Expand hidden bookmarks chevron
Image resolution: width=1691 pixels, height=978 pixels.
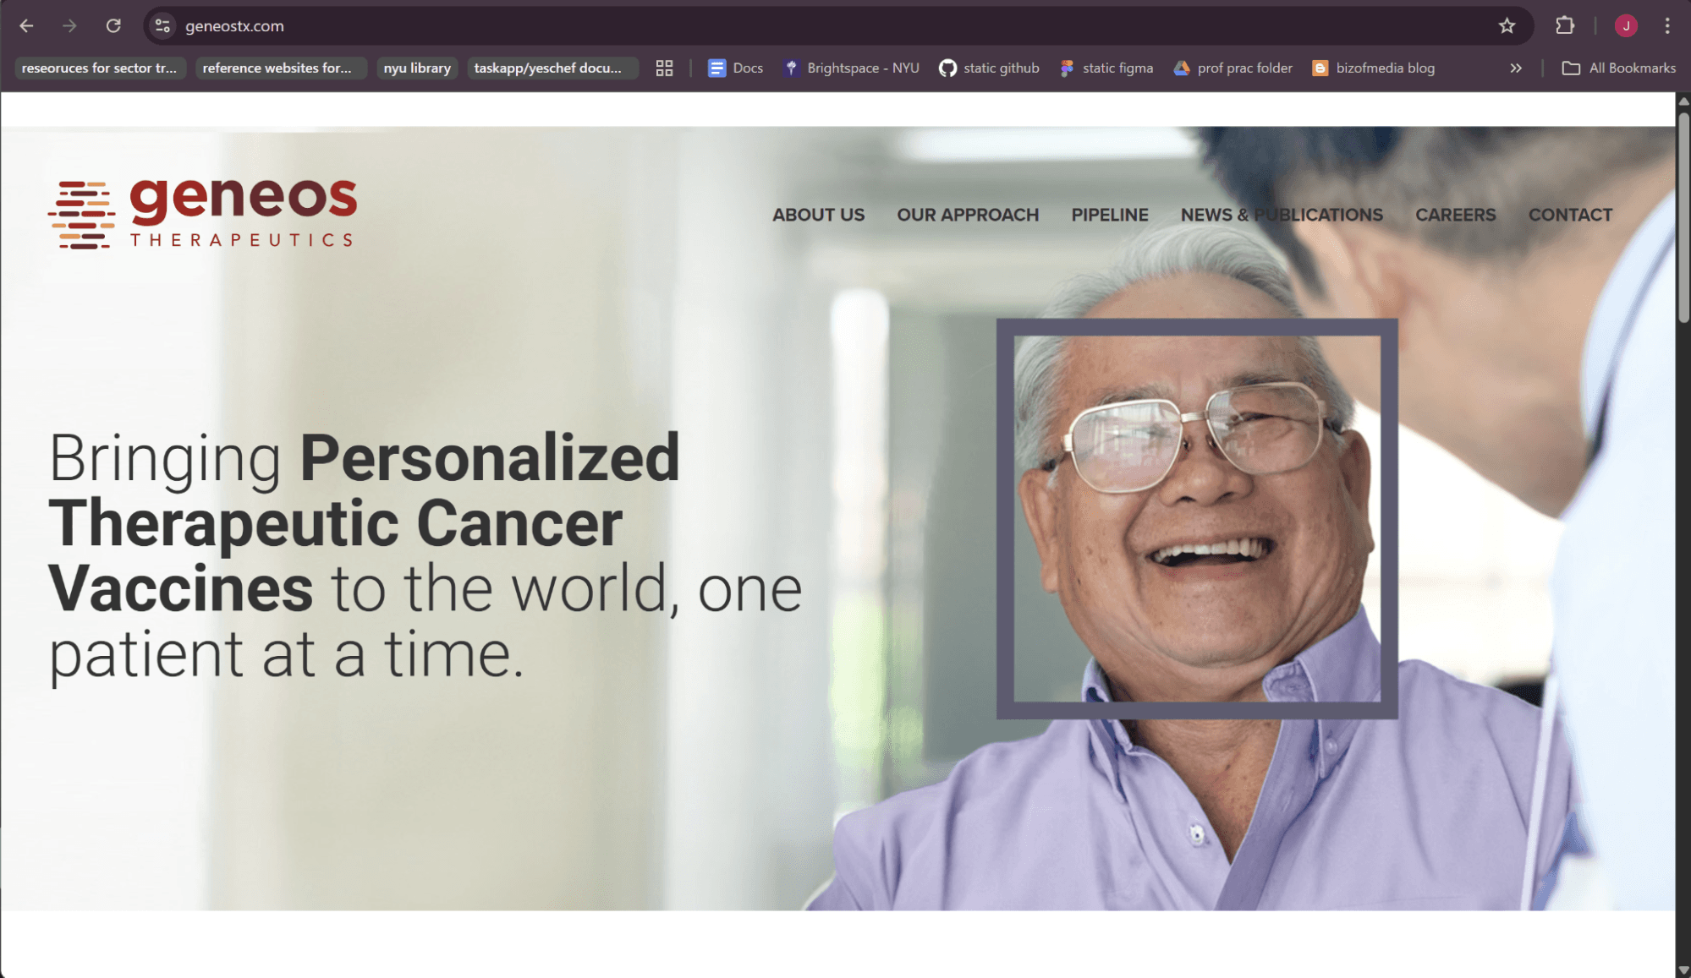click(x=1516, y=68)
